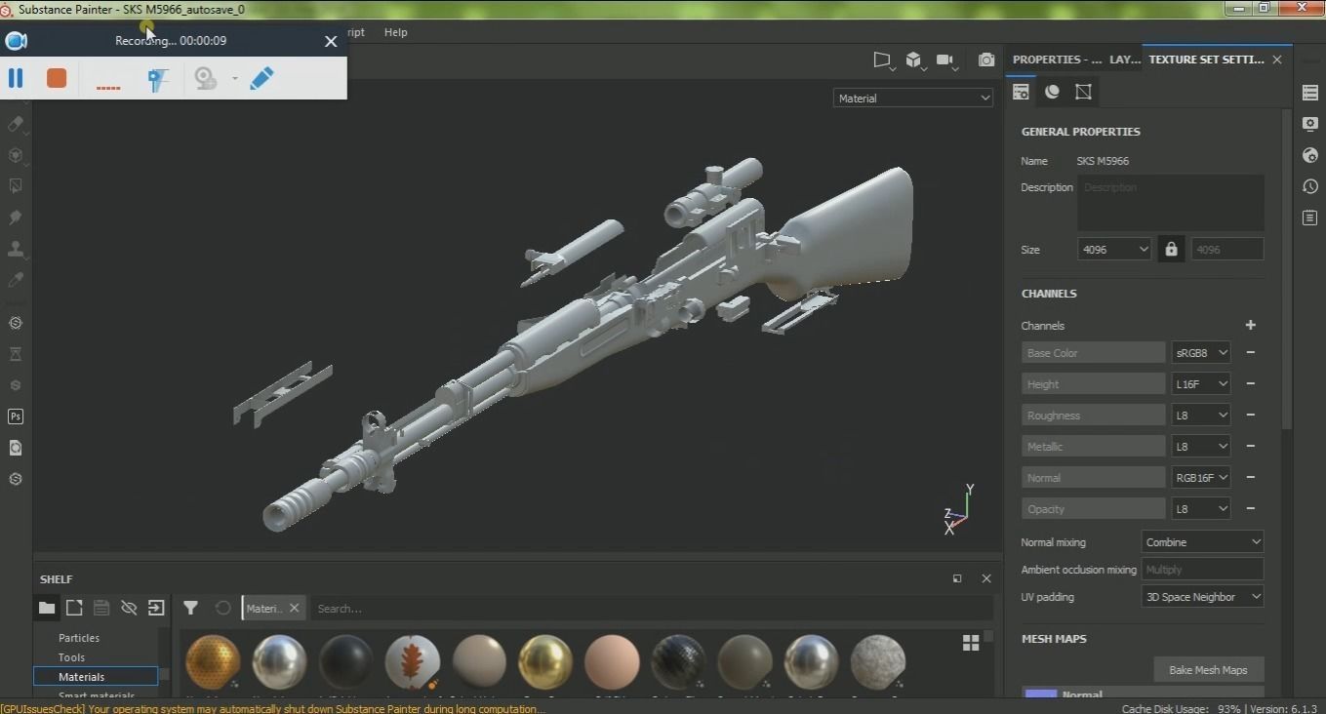Open the texture set settings sub-icon
Viewport: 1326px width, 714px height.
pos(1021,92)
